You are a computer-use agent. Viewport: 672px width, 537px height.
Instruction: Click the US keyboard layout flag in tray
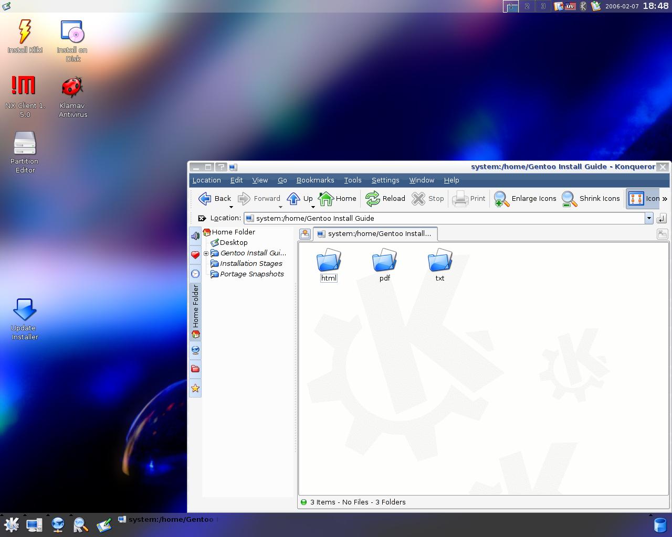coord(571,6)
